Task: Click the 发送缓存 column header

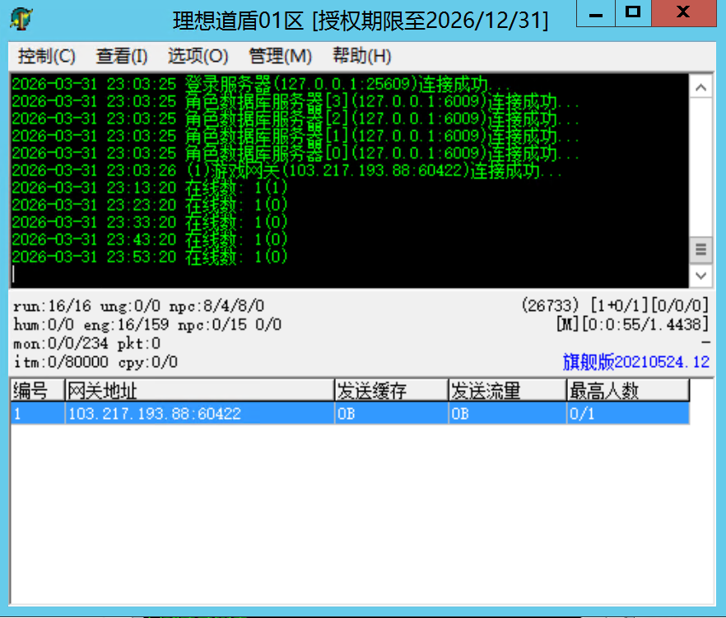Action: click(x=391, y=390)
